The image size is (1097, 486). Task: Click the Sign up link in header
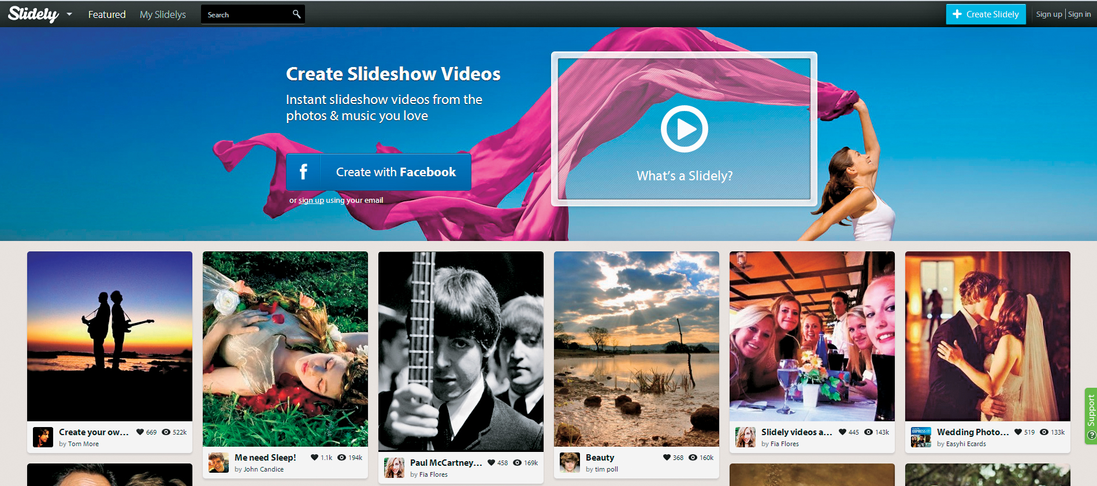1048,14
